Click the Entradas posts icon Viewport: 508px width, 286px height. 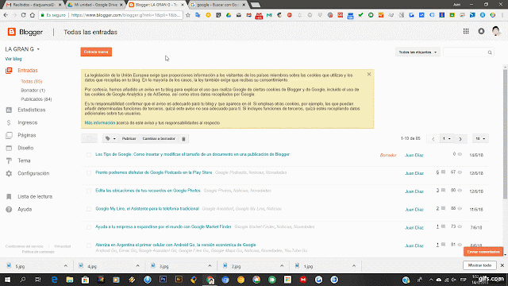coord(9,71)
